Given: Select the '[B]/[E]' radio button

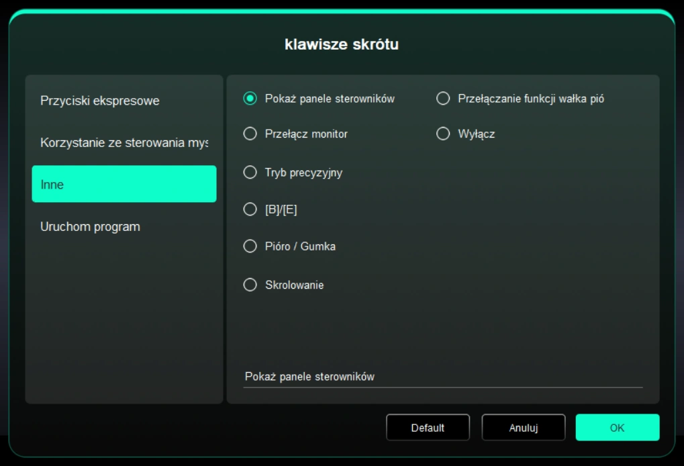Looking at the screenshot, I should (250, 209).
